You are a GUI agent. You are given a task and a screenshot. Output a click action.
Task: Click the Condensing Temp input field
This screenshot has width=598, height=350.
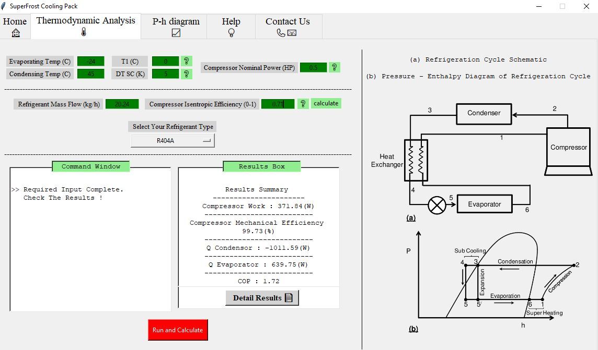click(90, 74)
